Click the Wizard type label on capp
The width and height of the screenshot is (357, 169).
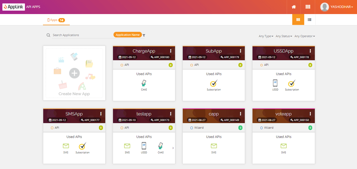[x=199, y=128]
